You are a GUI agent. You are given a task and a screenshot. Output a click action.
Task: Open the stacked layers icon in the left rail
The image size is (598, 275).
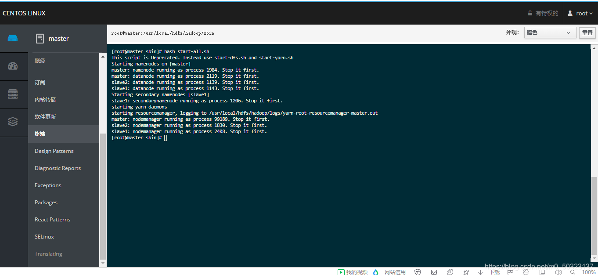click(x=13, y=122)
